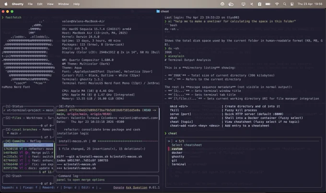Viewport: 326px width, 193px height.
Task: Click the checkmark beside vt-terminal-project status
Action: (4, 110)
